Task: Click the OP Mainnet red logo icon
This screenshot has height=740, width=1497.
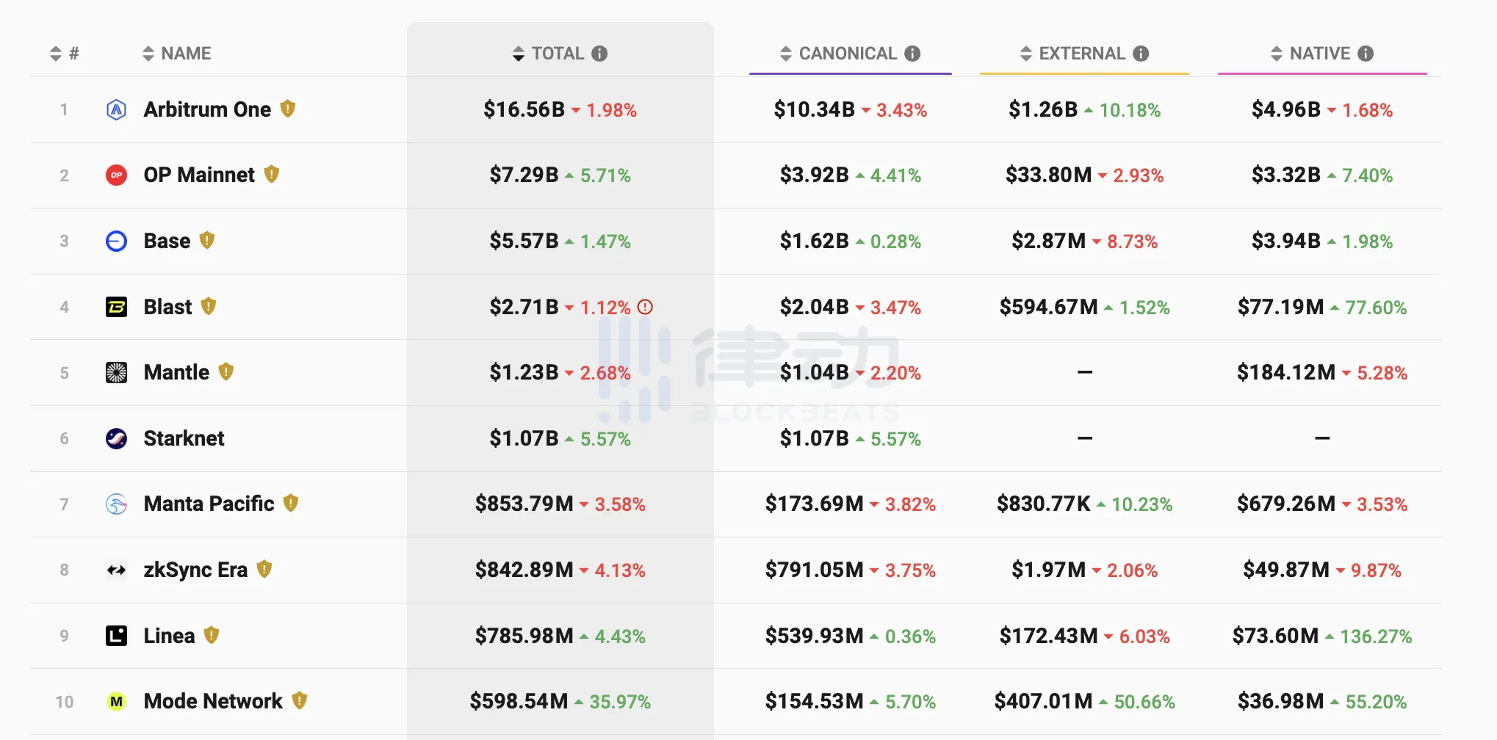Action: click(116, 175)
